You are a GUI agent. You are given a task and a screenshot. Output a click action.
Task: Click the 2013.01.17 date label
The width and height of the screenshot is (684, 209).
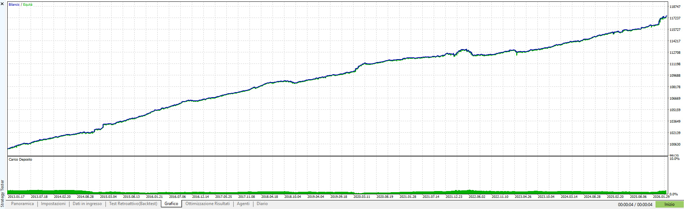point(16,196)
